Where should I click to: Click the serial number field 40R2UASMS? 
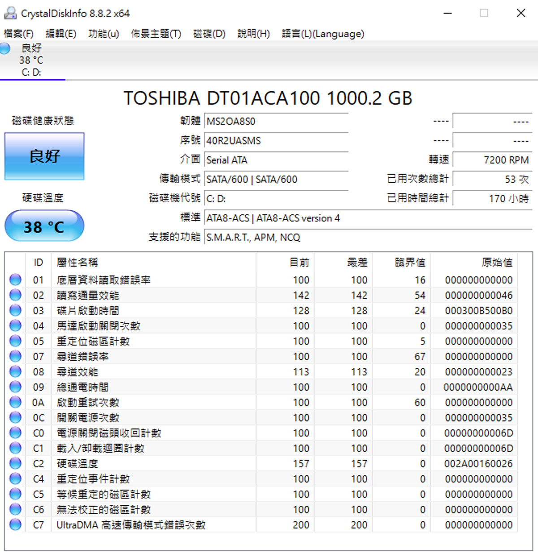pos(276,141)
